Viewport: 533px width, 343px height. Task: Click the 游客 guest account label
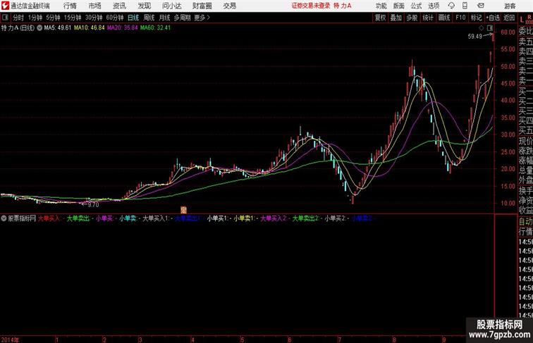pyautogui.click(x=510, y=6)
